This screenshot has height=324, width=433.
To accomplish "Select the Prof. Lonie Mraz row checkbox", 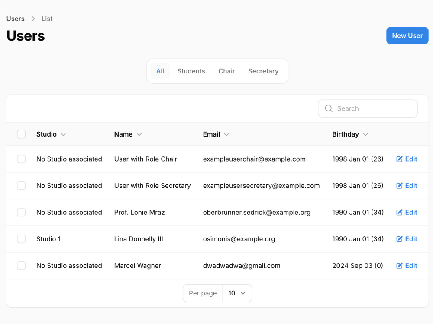I will coord(21,213).
